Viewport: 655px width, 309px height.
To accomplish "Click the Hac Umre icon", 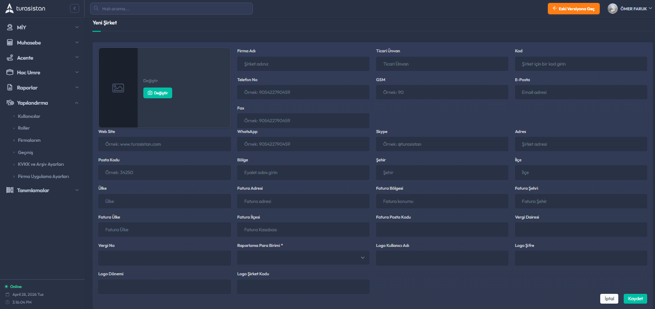I will pos(9,72).
